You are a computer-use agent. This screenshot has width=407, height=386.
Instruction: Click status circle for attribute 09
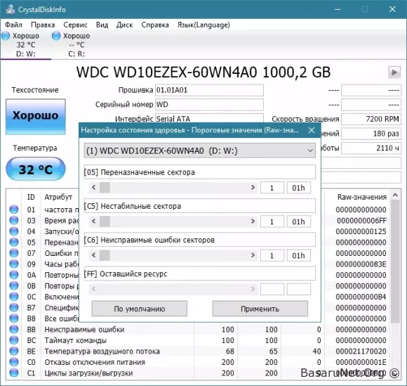pyautogui.click(x=14, y=264)
